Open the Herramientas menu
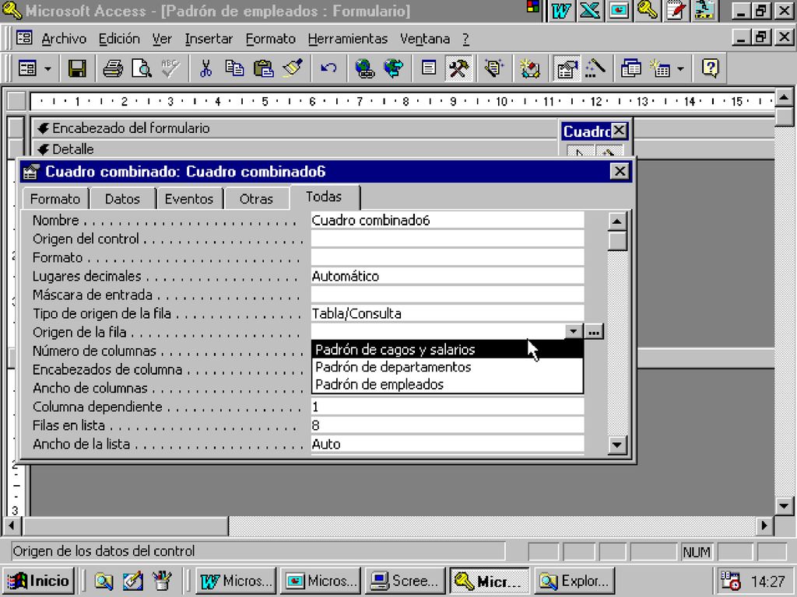 [x=348, y=39]
